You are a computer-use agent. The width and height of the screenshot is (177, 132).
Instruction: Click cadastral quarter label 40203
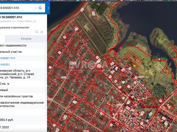pyautogui.click(x=86, y=131)
